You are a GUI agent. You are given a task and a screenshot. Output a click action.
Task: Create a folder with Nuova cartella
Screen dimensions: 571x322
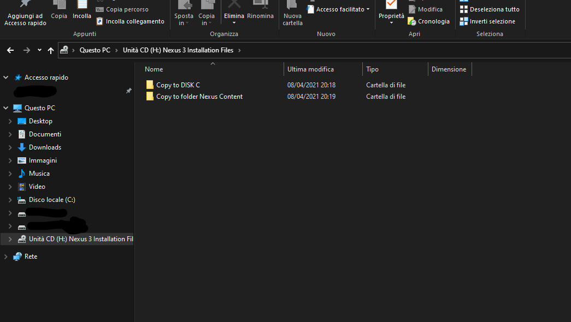coord(293,14)
